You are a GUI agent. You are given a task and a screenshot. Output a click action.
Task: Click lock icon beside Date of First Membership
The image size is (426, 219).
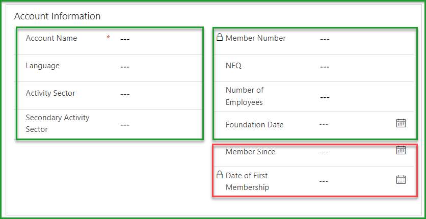(x=220, y=175)
